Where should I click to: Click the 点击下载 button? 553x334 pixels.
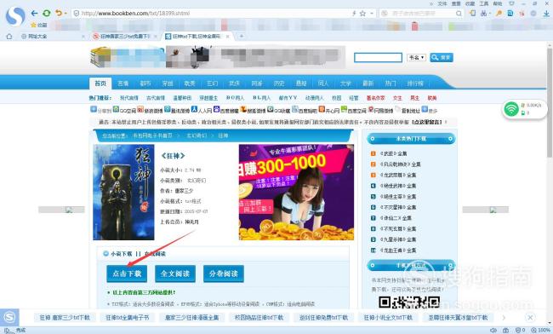click(127, 274)
